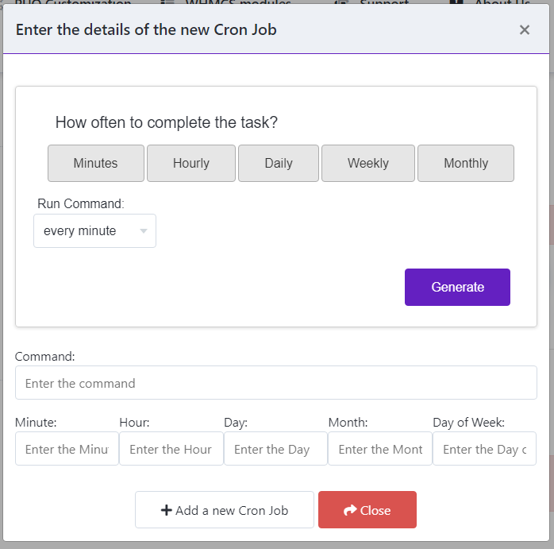This screenshot has width=554, height=549.
Task: Focus the Month input field
Action: click(x=380, y=449)
